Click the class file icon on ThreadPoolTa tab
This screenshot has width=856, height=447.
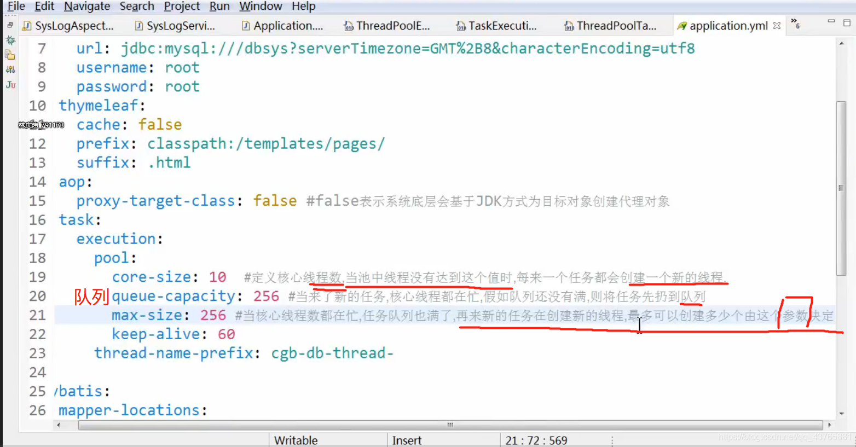(x=569, y=26)
